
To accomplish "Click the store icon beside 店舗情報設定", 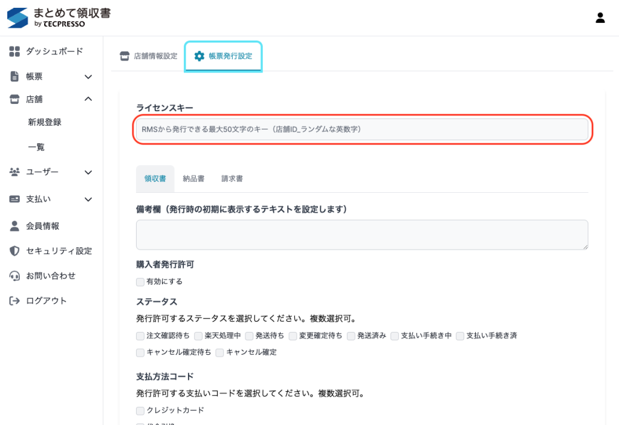I will coord(125,56).
